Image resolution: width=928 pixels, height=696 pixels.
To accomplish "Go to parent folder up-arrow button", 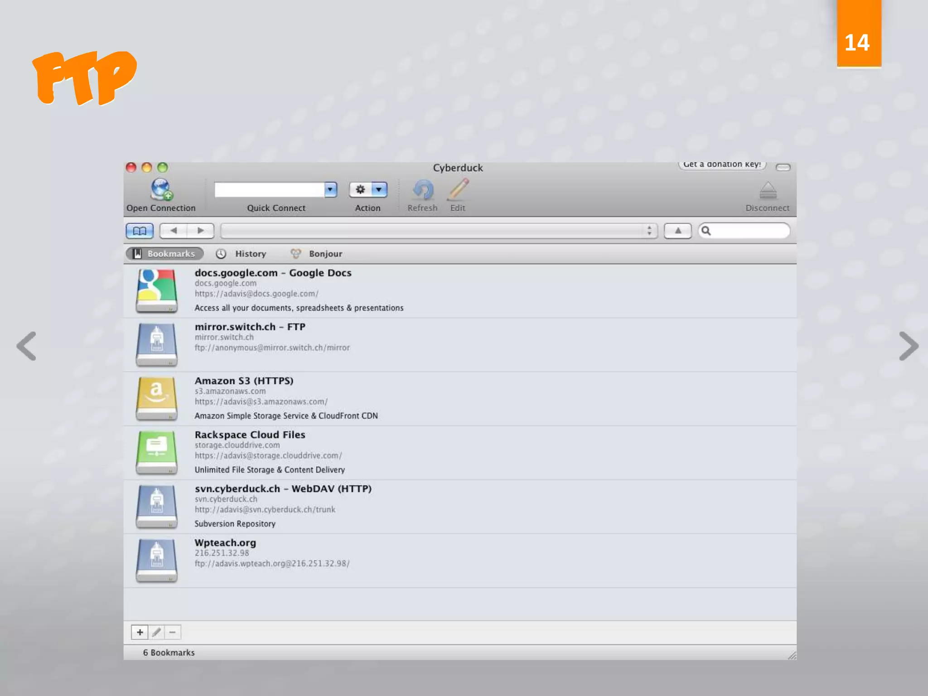I will (x=677, y=231).
